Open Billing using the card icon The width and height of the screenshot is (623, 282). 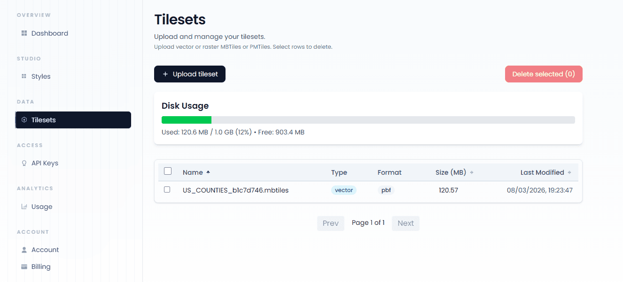pos(23,266)
